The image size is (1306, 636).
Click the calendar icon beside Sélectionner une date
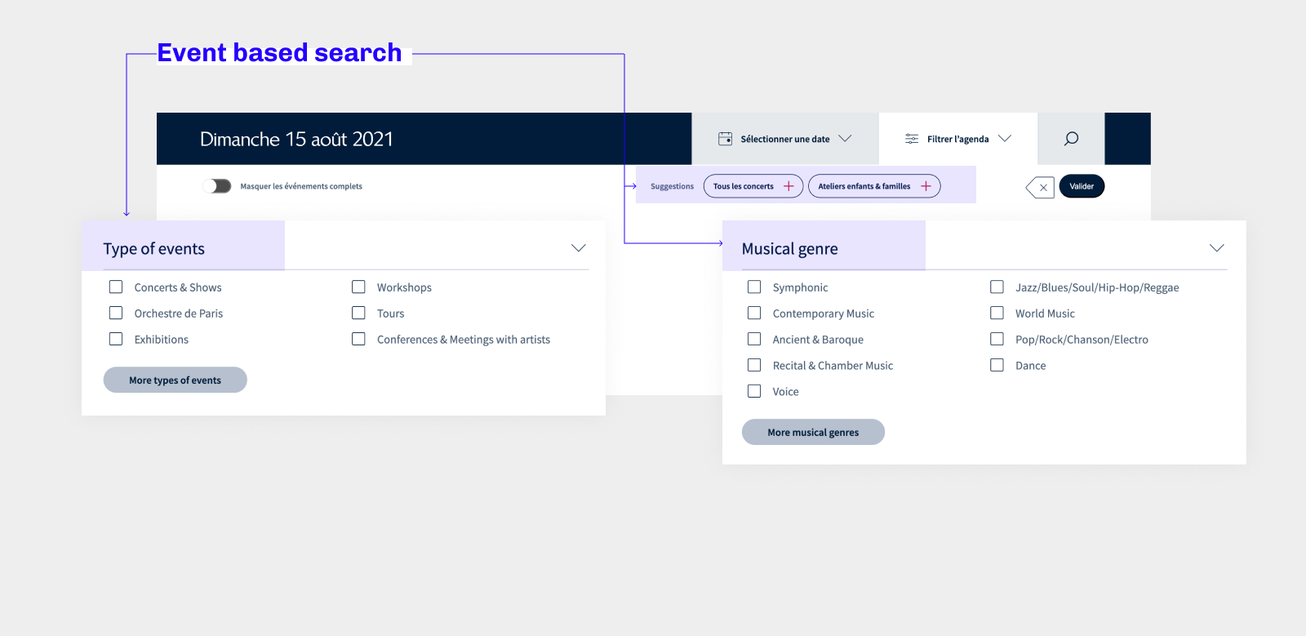click(x=725, y=139)
